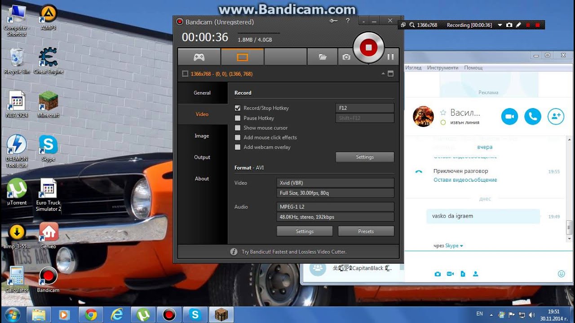Click Остави видеосъобщение link below Приключен разговор
The height and width of the screenshot is (323, 575).
(465, 180)
